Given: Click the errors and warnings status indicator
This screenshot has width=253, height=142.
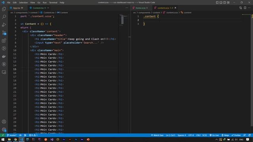Looking at the screenshot, I should [x=33, y=135].
